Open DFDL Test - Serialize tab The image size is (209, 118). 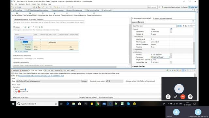53,70
